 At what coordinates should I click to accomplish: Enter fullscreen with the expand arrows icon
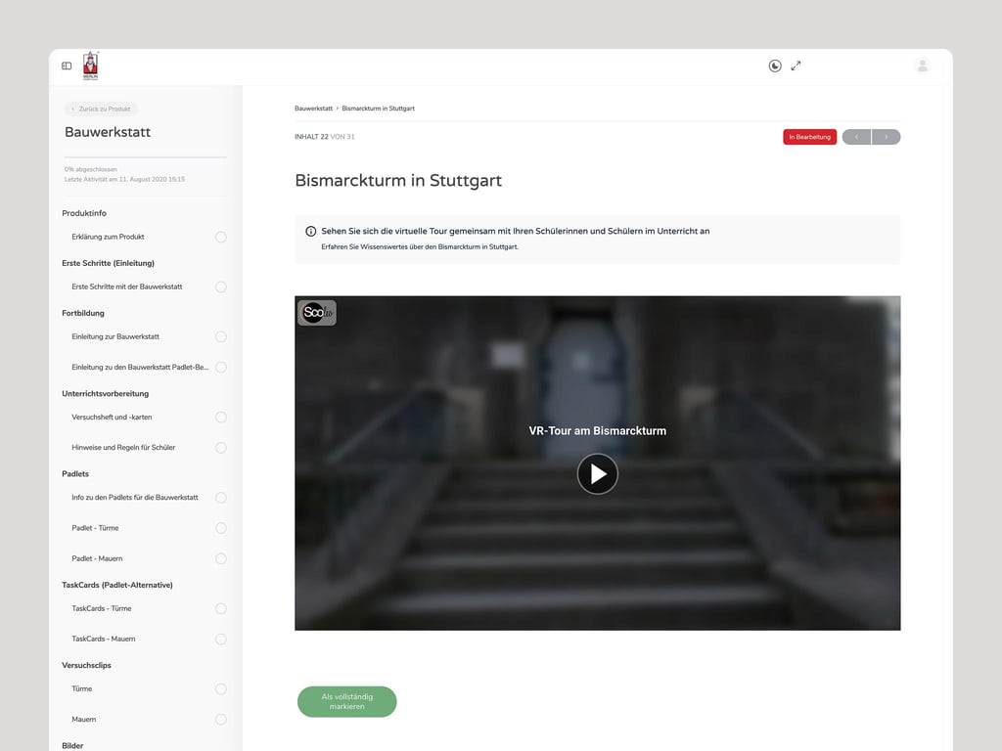[x=796, y=66]
